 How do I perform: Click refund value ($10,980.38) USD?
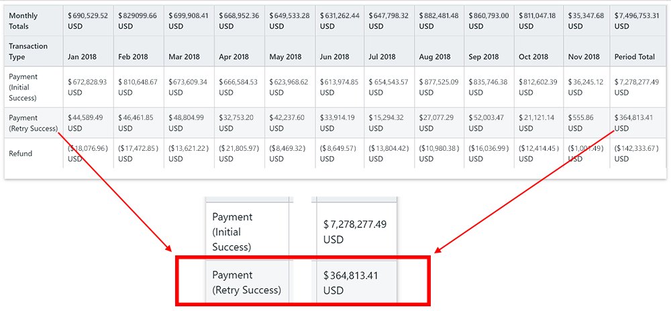coord(440,153)
